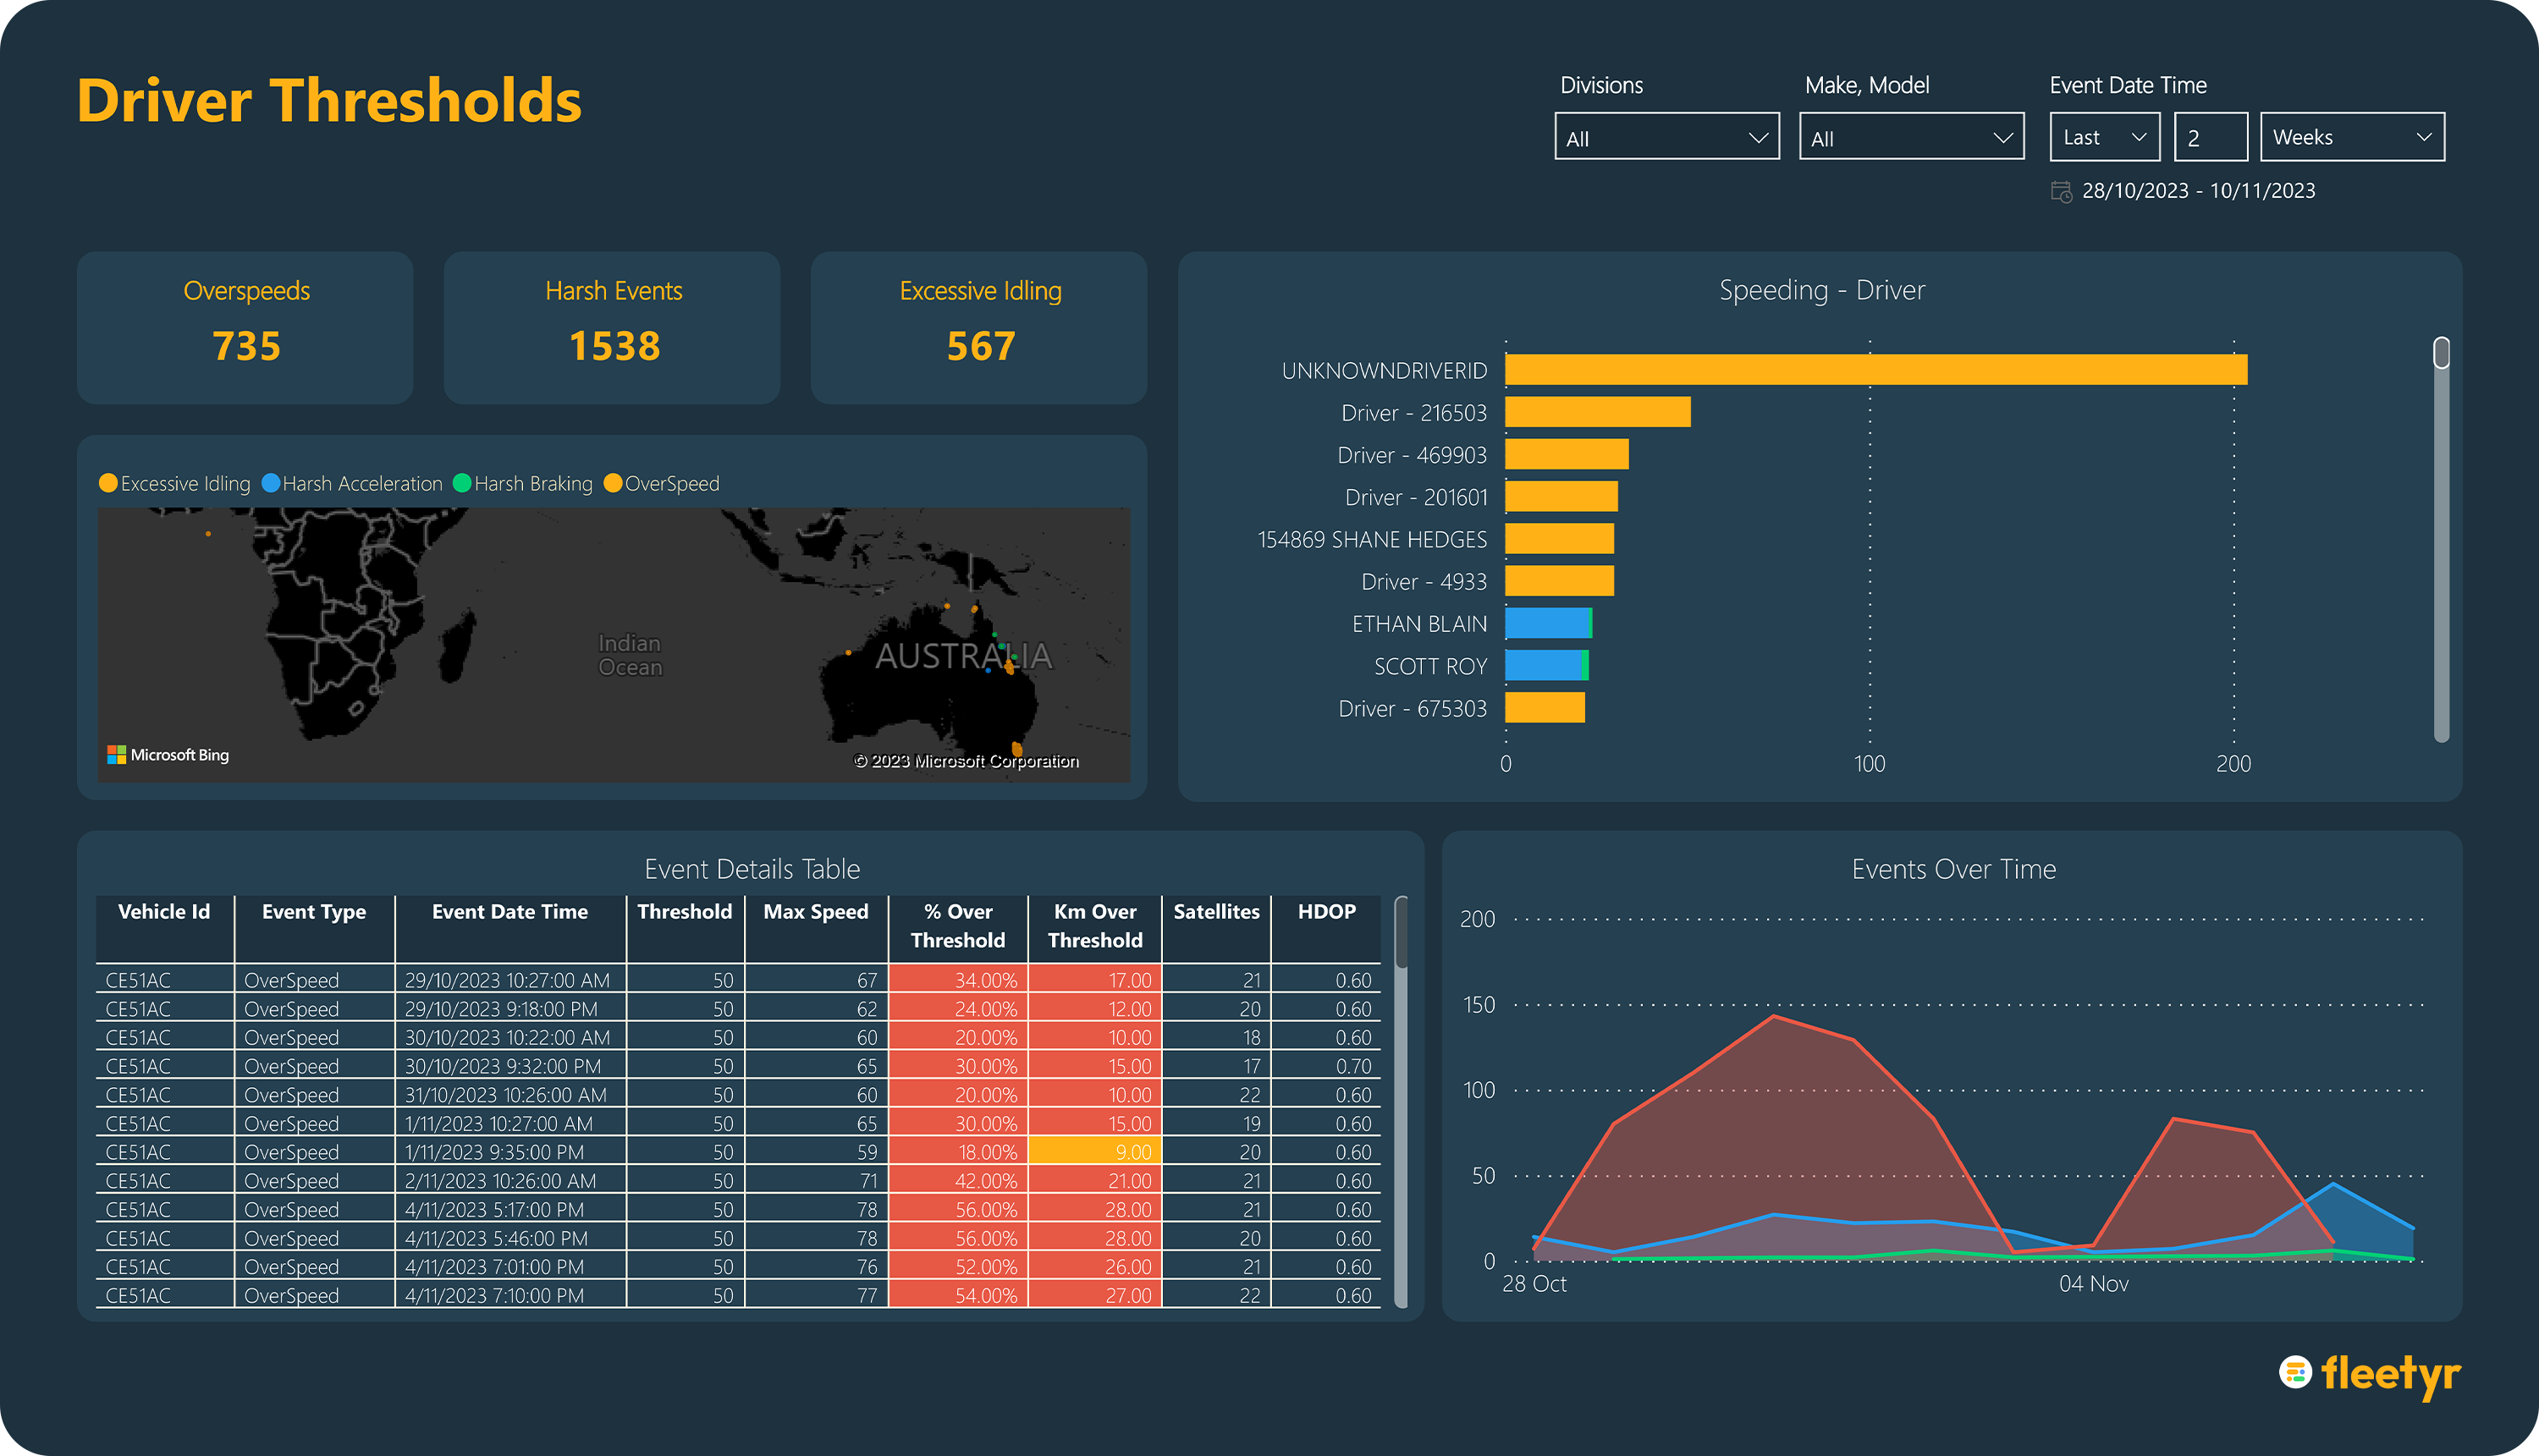Screen dimensions: 2539x1456
Task: Open the Weeks period dropdown
Action: (x=2351, y=138)
